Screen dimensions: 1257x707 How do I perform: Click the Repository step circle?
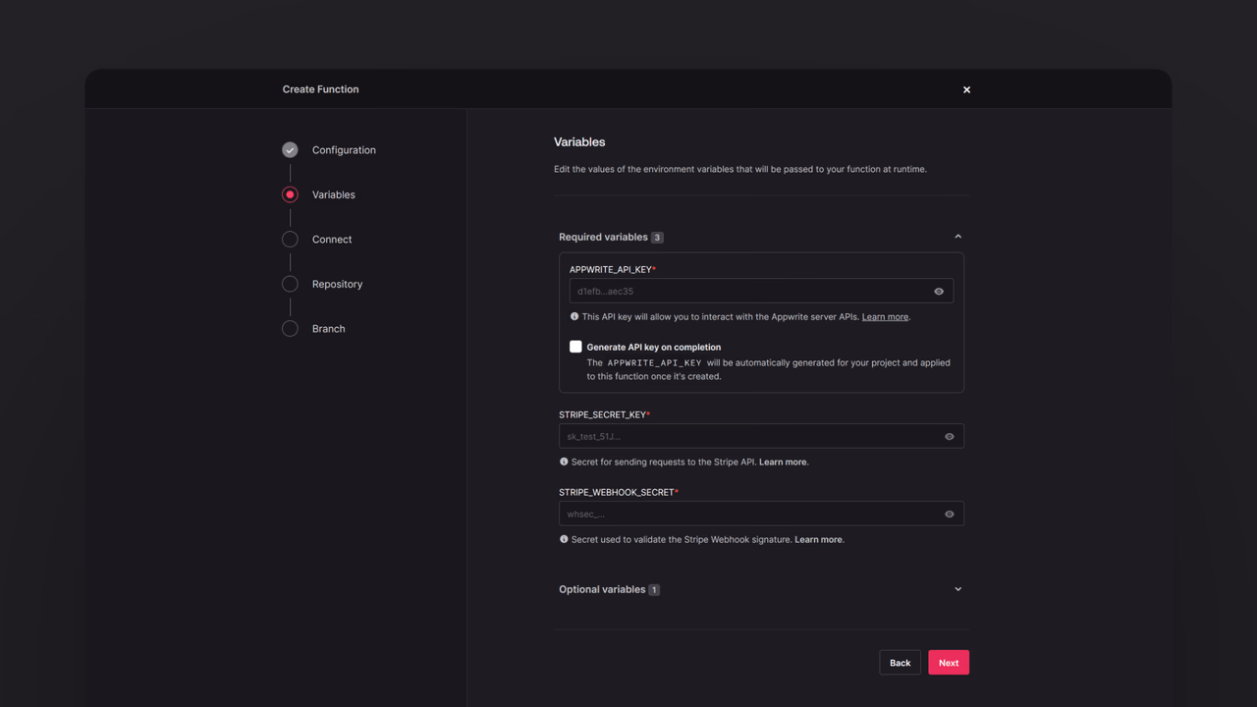290,284
